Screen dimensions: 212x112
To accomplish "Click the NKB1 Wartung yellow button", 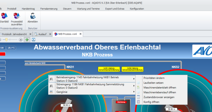I will point(109,69).
